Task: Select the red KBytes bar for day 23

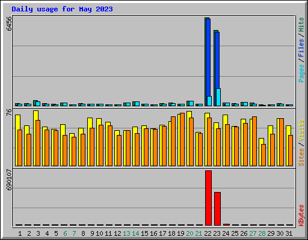Action: pos(217,209)
